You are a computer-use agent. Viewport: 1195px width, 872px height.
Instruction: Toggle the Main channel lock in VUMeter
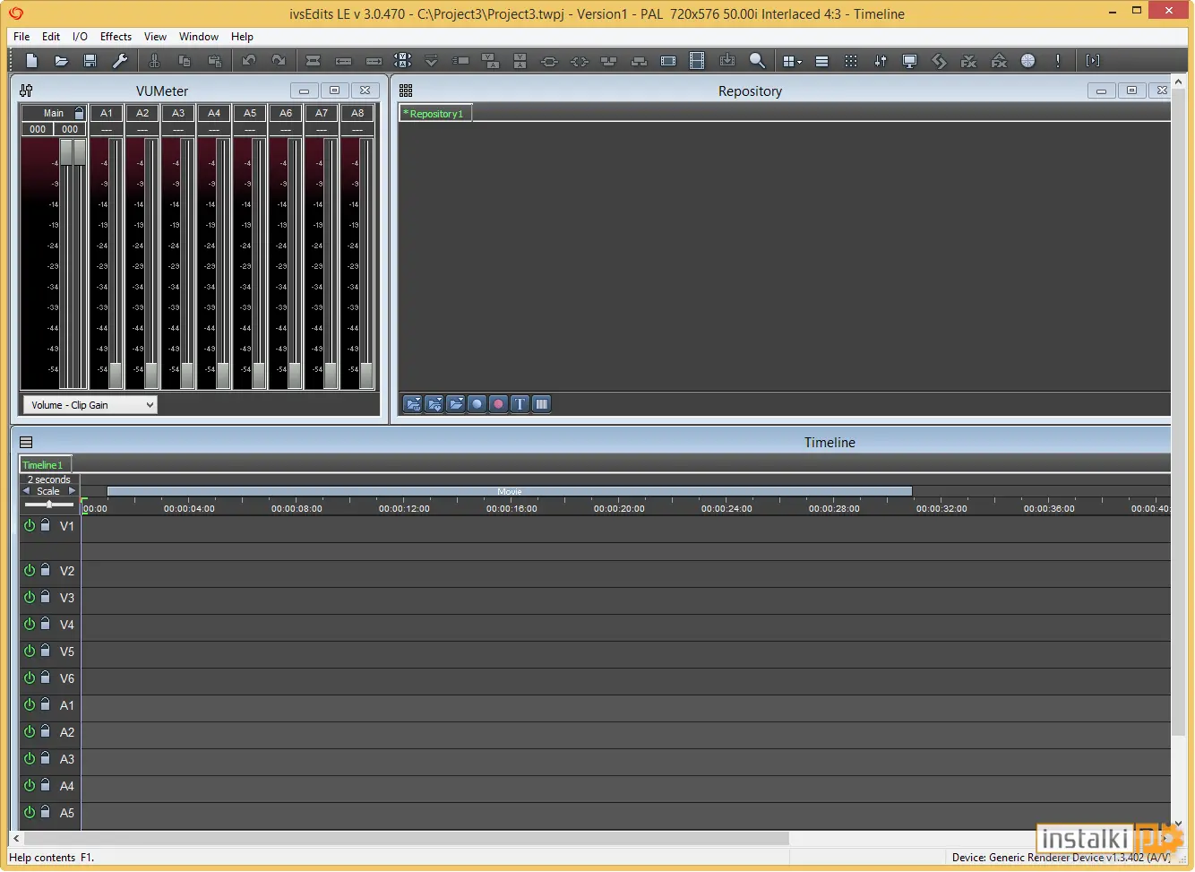80,113
